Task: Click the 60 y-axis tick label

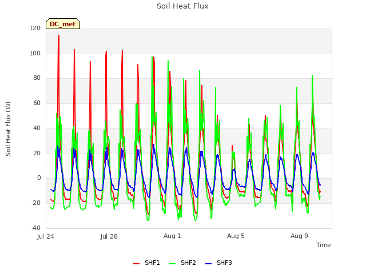Action: point(37,103)
